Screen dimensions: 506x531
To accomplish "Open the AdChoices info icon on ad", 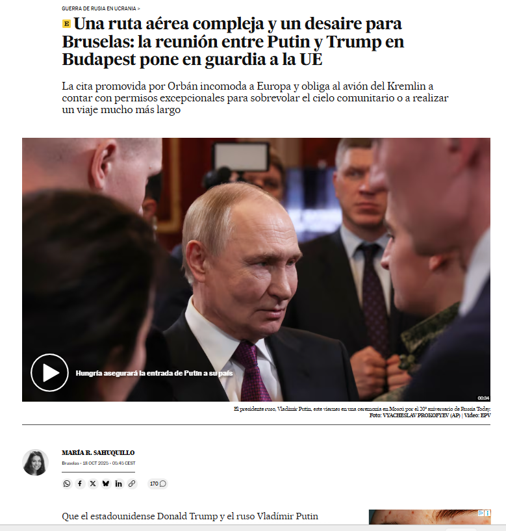I will [481, 513].
